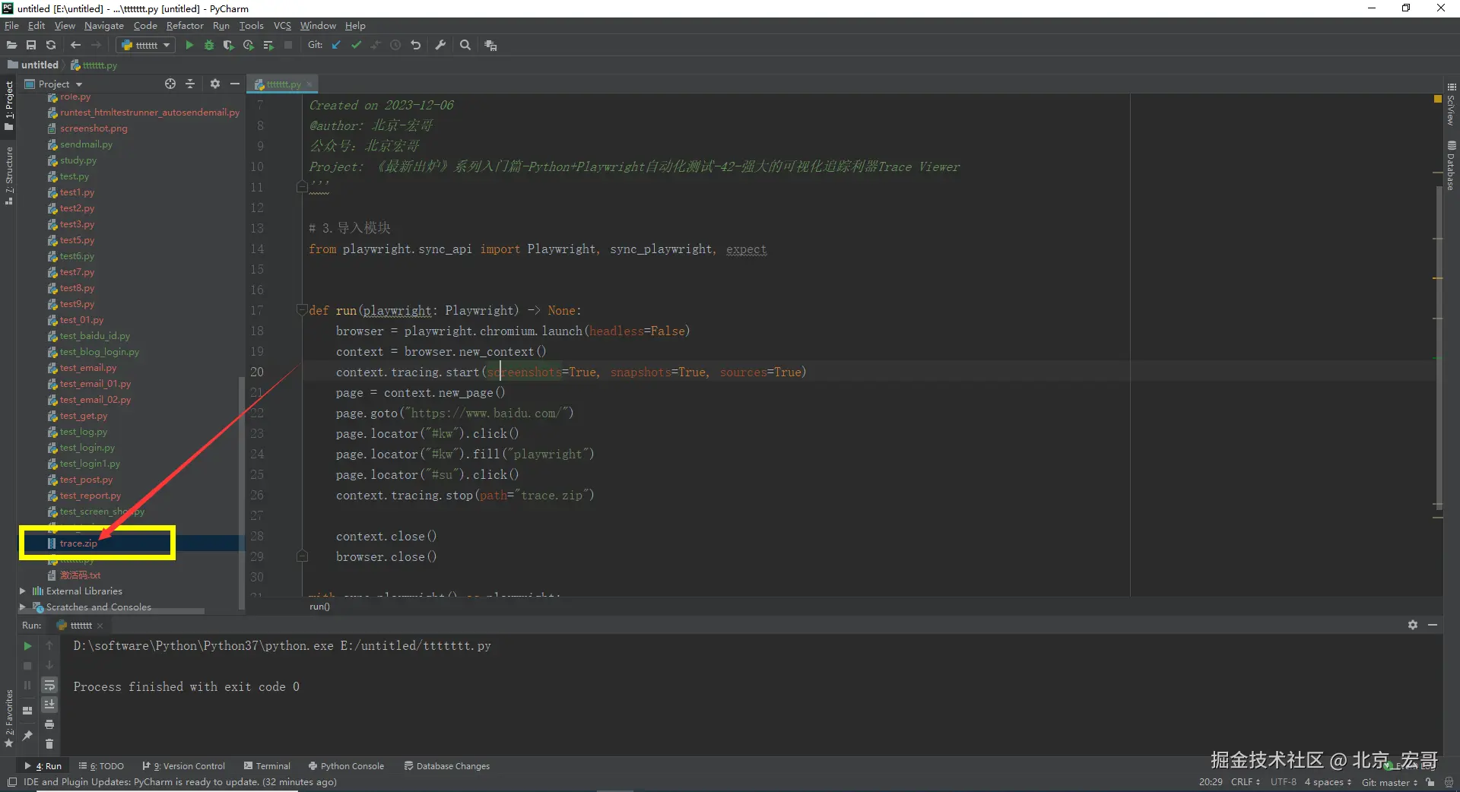This screenshot has width=1460, height=792.
Task: Run the ttttttt configuration from the toolbar
Action: click(x=189, y=46)
